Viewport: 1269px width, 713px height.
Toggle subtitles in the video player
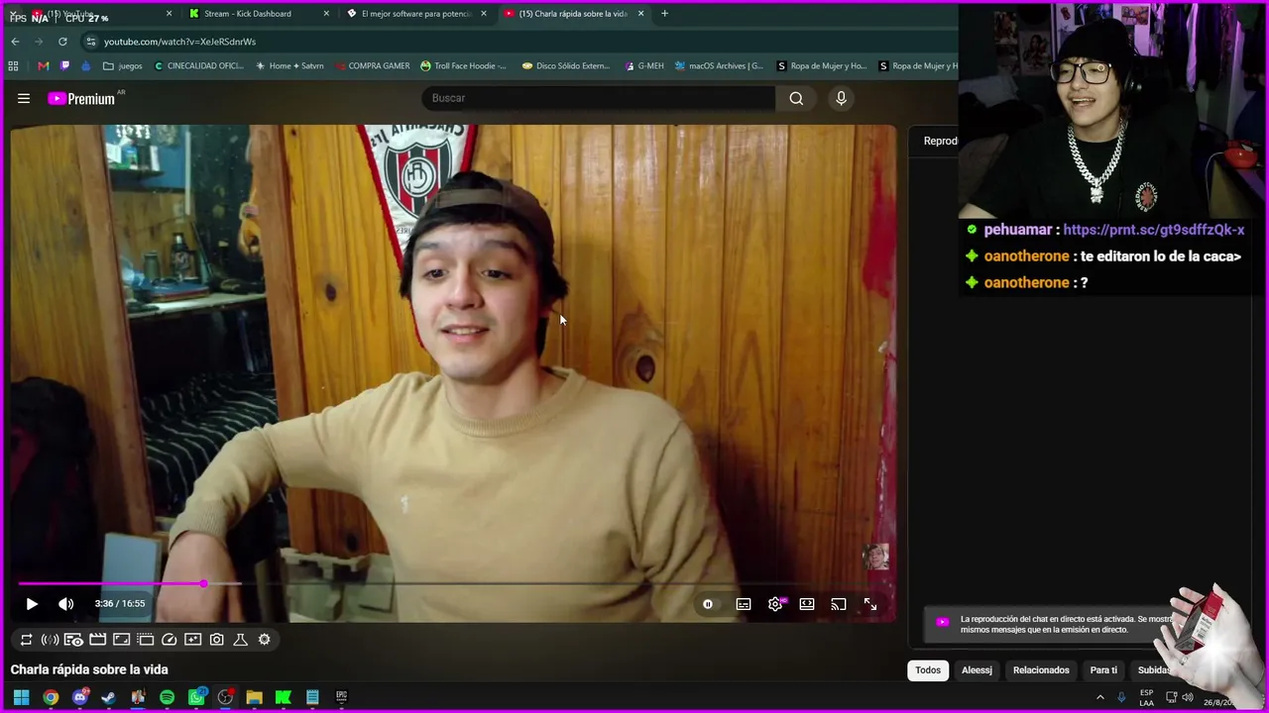(744, 604)
